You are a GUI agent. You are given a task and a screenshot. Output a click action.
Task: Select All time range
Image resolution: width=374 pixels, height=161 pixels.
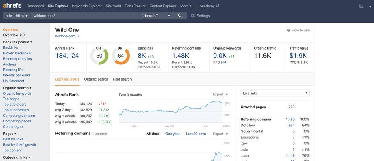pyautogui.click(x=153, y=134)
